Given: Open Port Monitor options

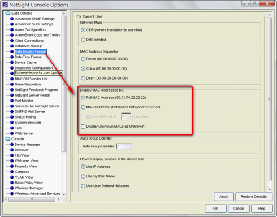Looking at the screenshot, I should point(24,101).
